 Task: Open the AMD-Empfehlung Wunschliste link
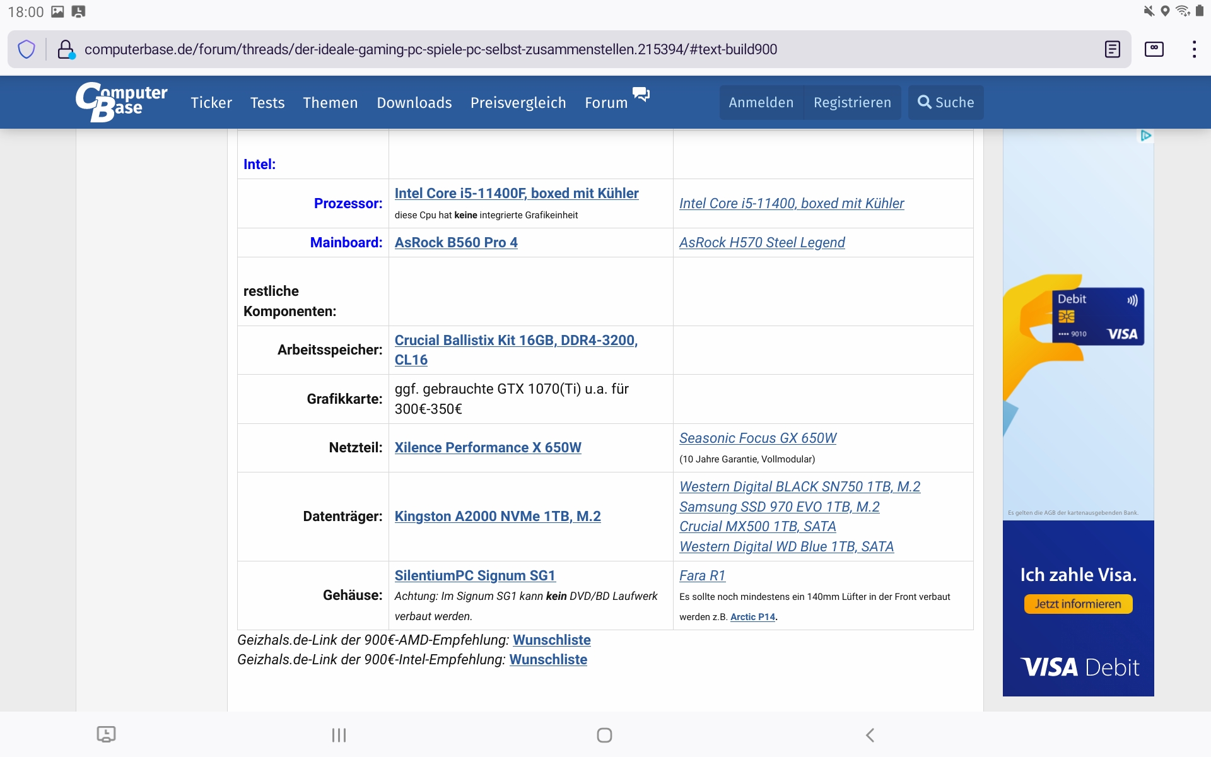[x=551, y=640]
